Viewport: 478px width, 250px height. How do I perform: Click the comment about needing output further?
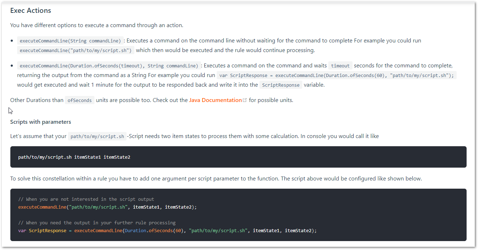[x=97, y=223]
